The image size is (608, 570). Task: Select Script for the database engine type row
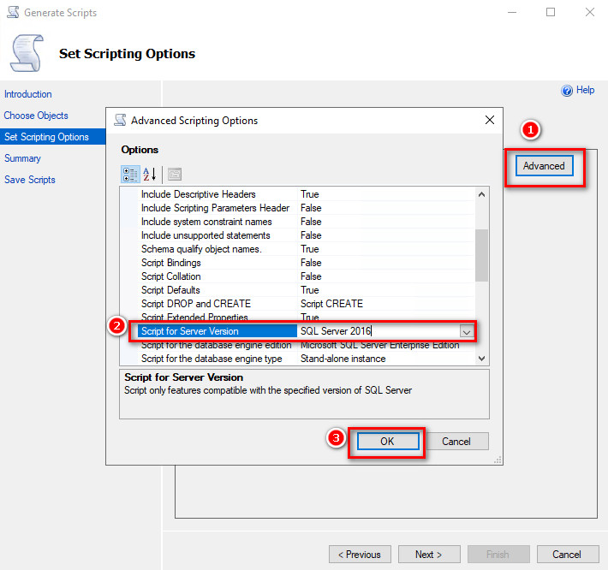[x=307, y=359]
